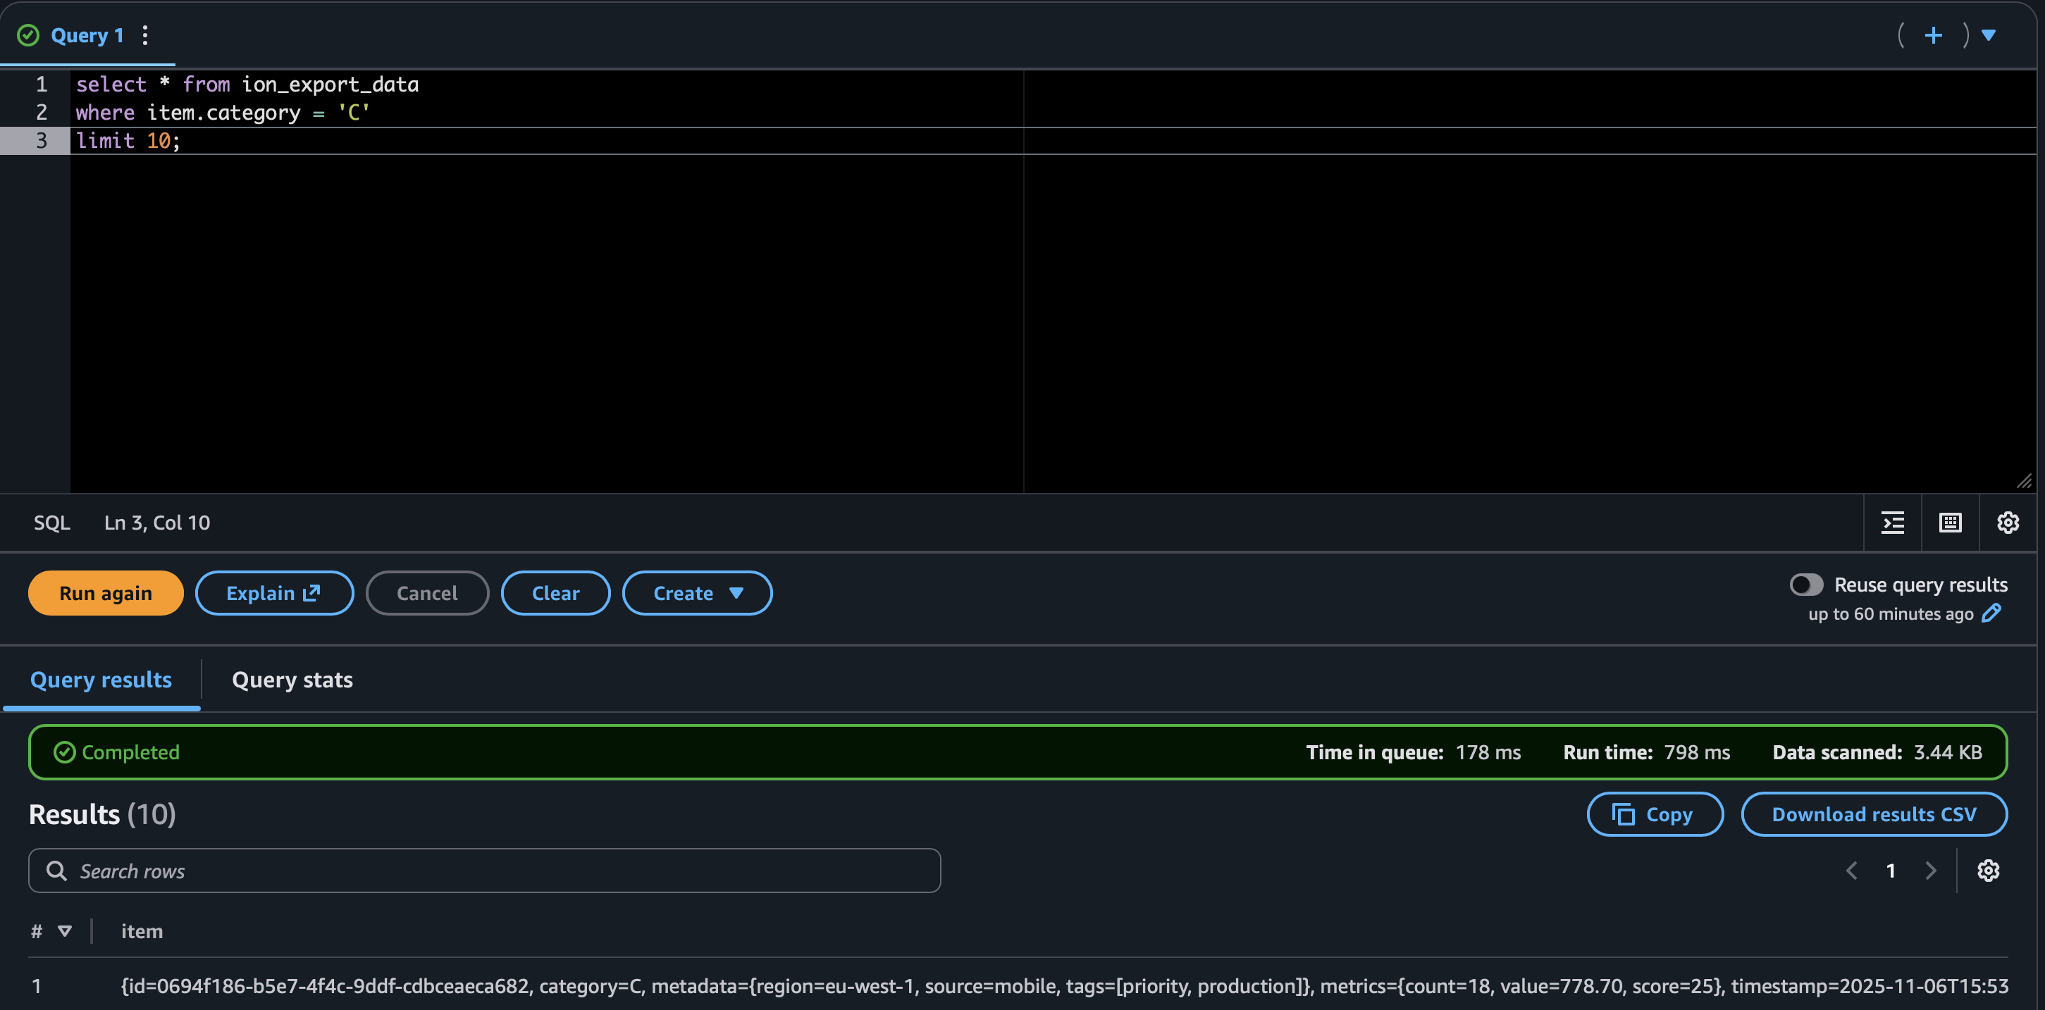Select the Query results tab
2045x1010 pixels.
coord(101,679)
